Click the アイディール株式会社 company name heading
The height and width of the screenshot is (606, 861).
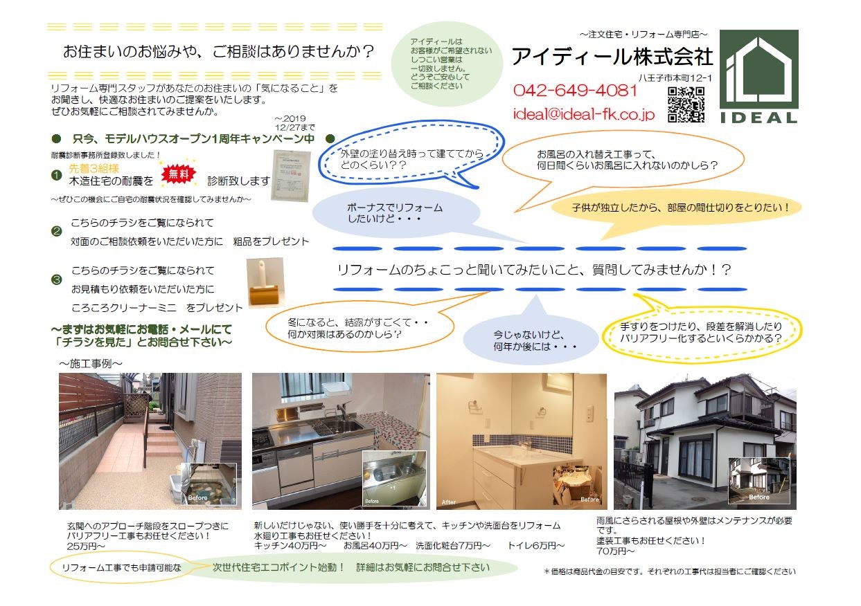point(612,57)
